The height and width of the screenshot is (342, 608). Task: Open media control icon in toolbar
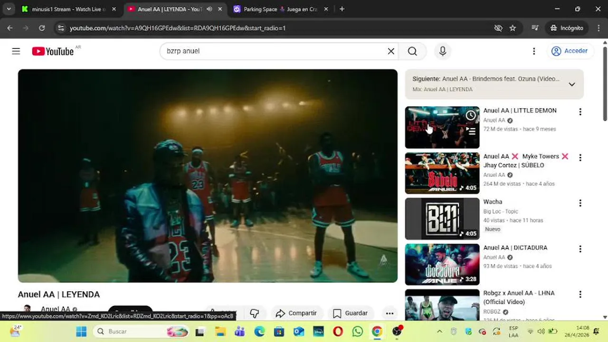(535, 28)
